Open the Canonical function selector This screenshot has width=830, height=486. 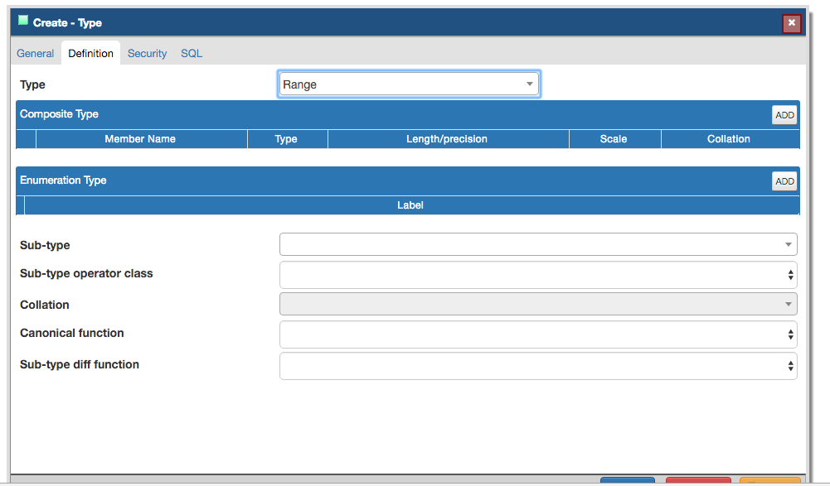pyautogui.click(x=538, y=334)
